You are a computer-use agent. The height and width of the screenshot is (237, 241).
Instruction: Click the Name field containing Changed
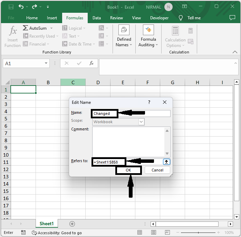(131, 113)
